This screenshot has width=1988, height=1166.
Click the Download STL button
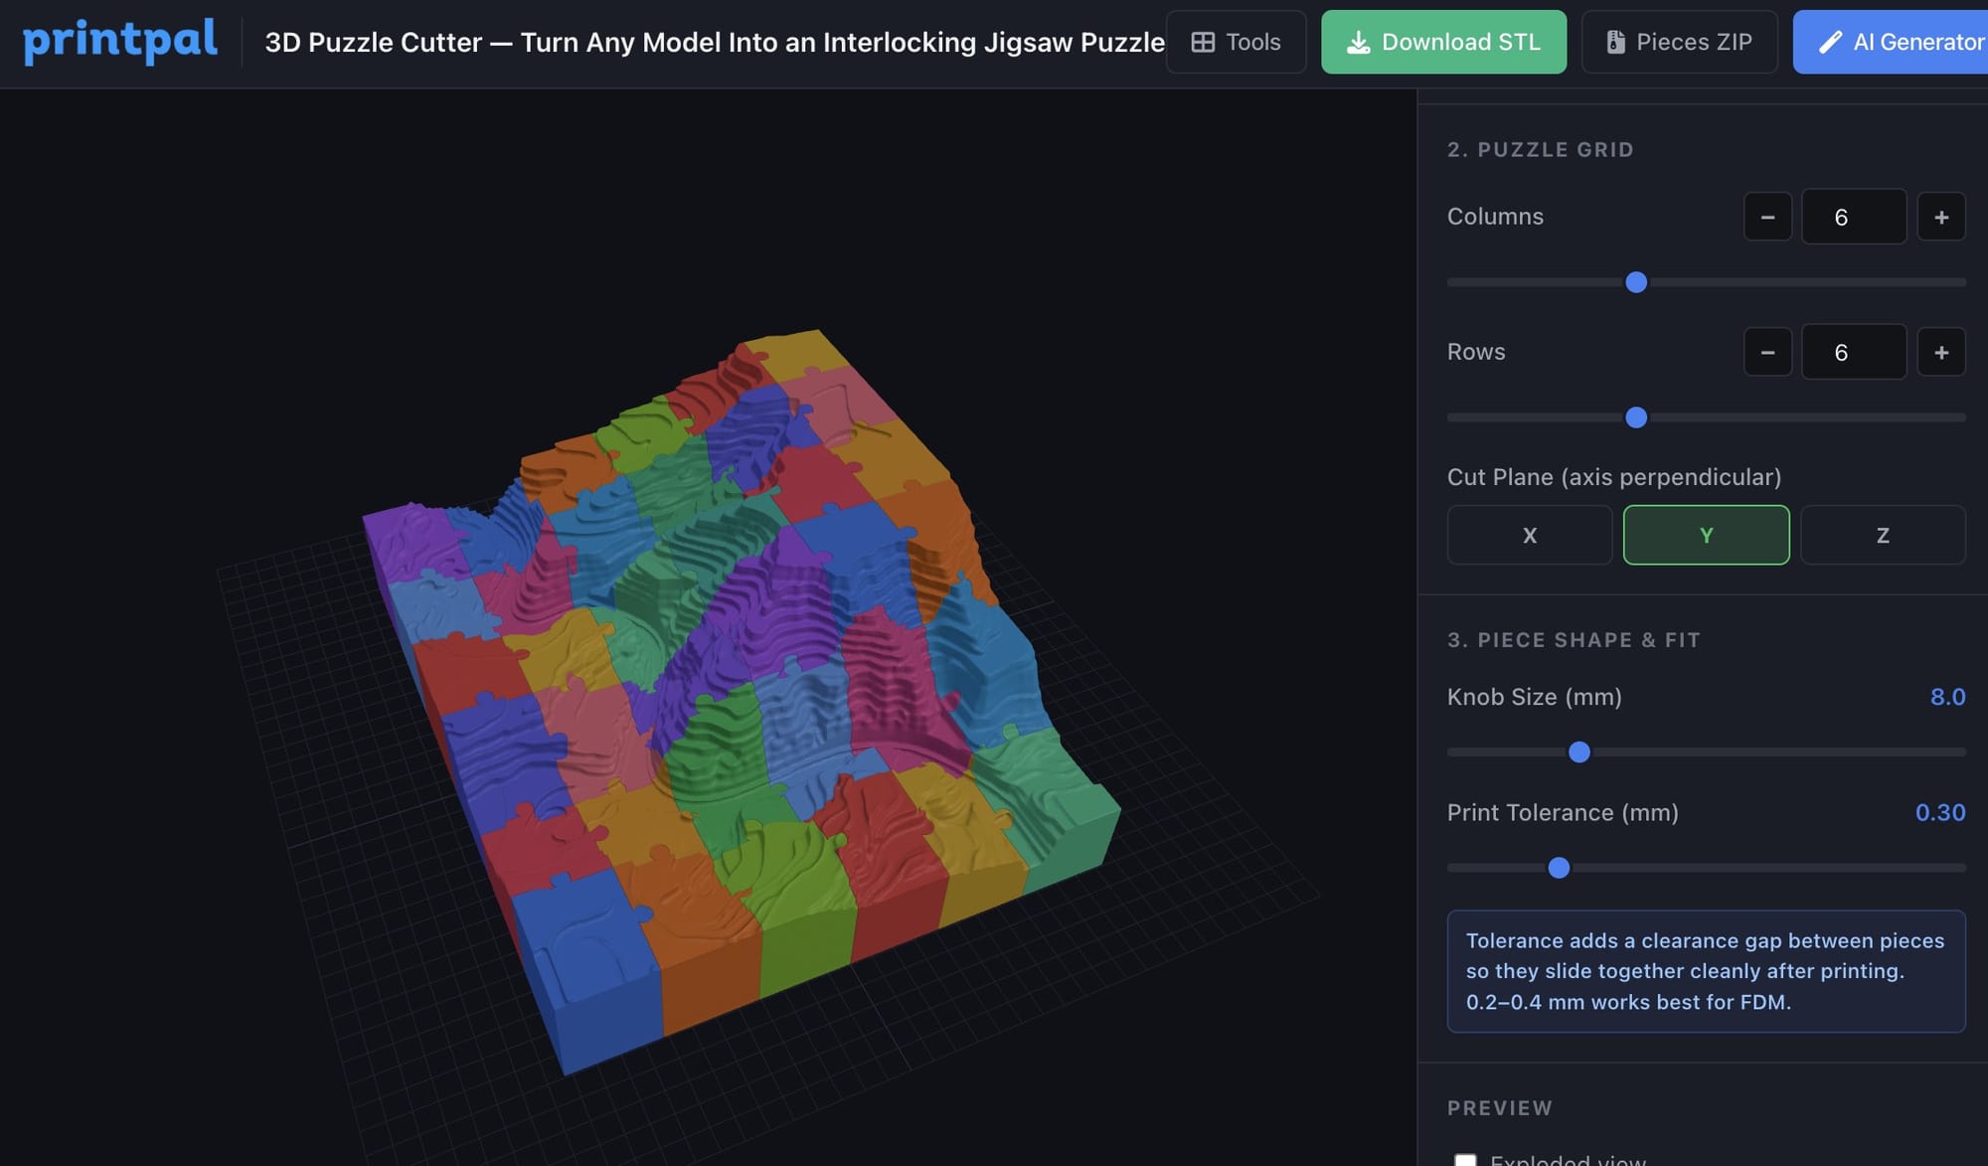click(1443, 42)
